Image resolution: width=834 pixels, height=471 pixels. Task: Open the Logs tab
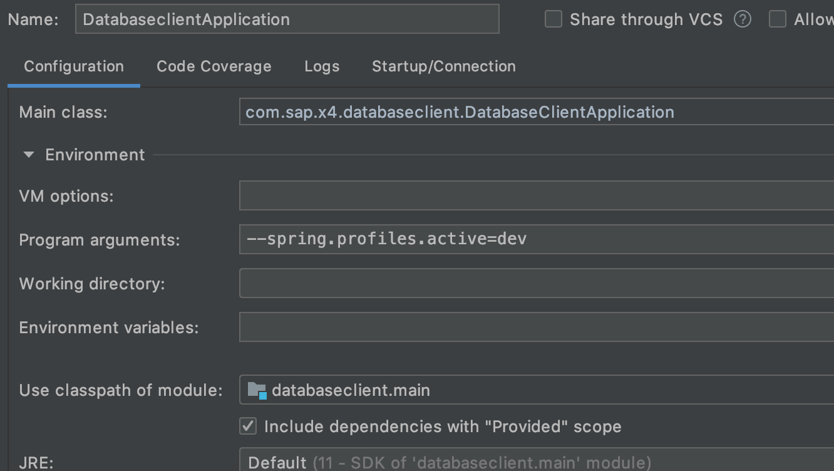tap(321, 66)
